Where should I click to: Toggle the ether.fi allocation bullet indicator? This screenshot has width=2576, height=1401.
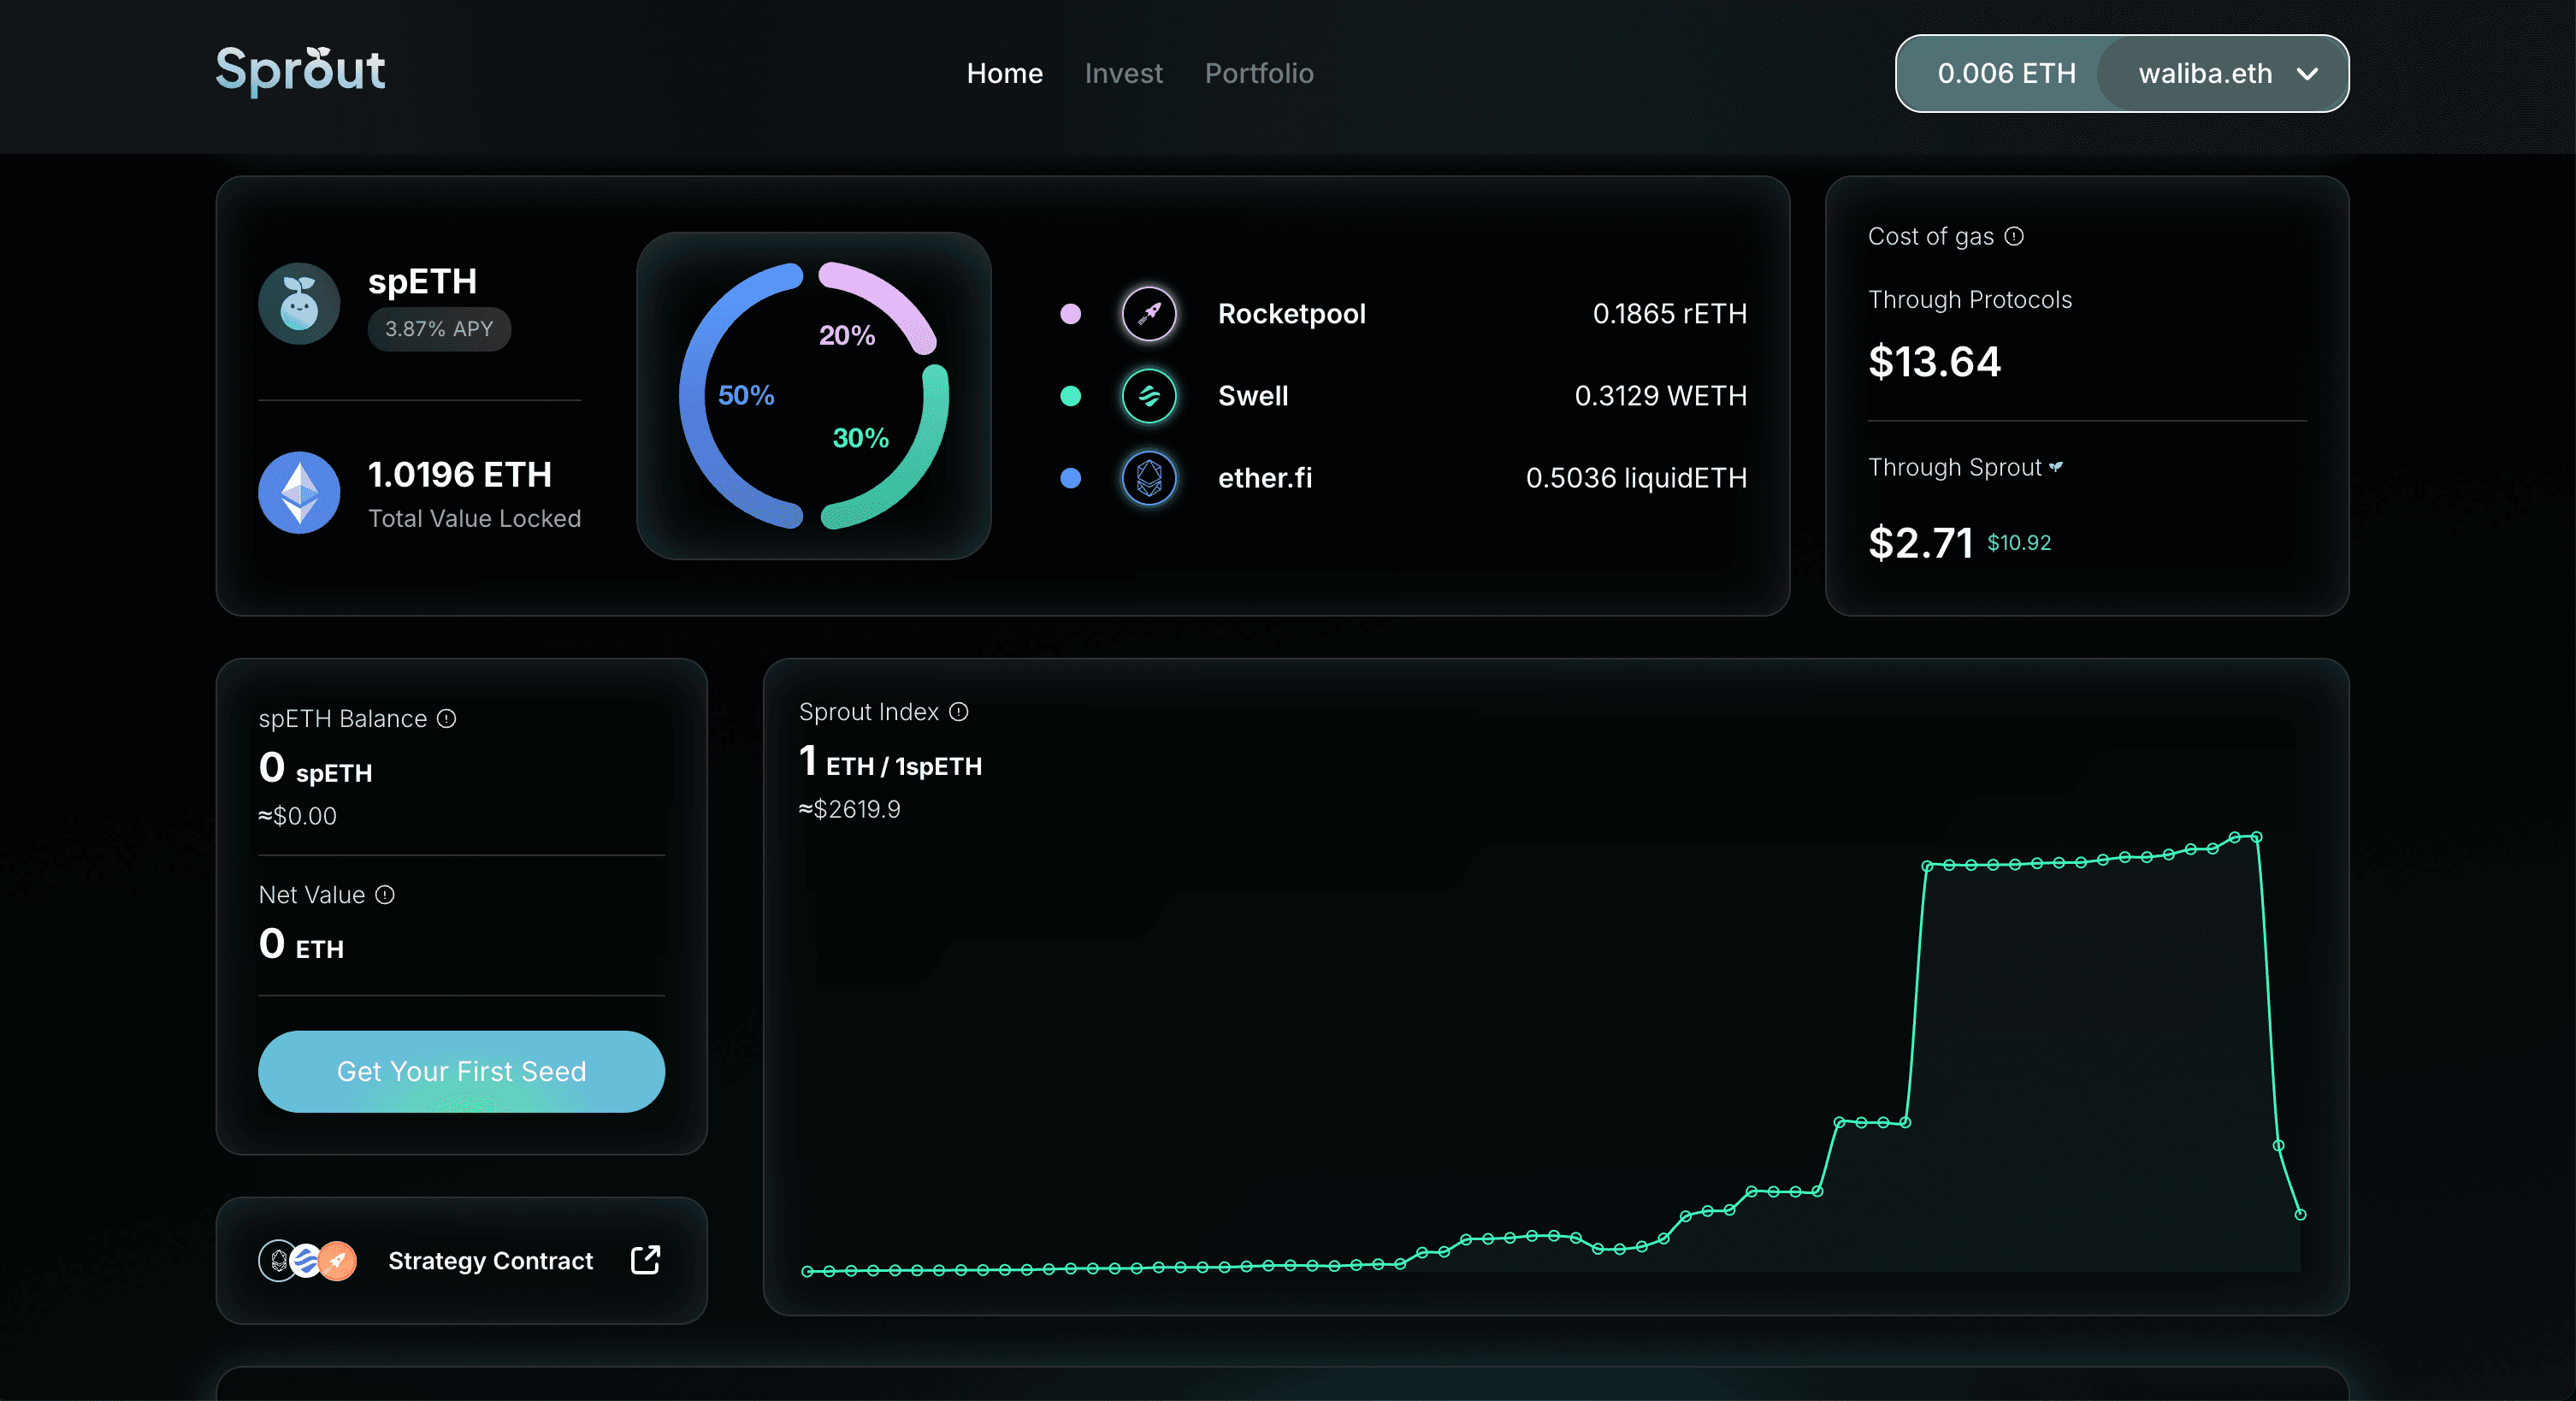pos(1070,479)
